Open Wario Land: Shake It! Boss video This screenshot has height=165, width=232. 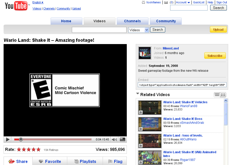point(183,119)
